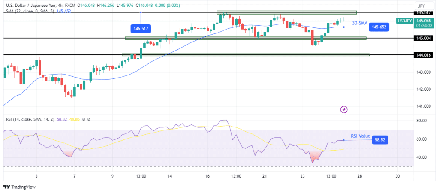Click the green zone rectangle near 146.517
439x193 pixels.
(x=287, y=12)
